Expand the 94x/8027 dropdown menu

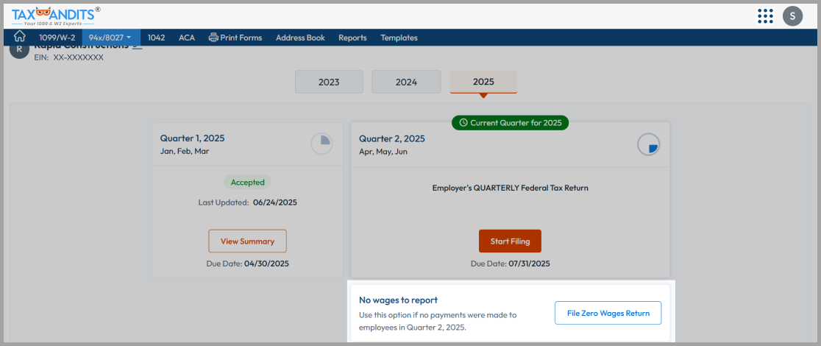click(110, 38)
